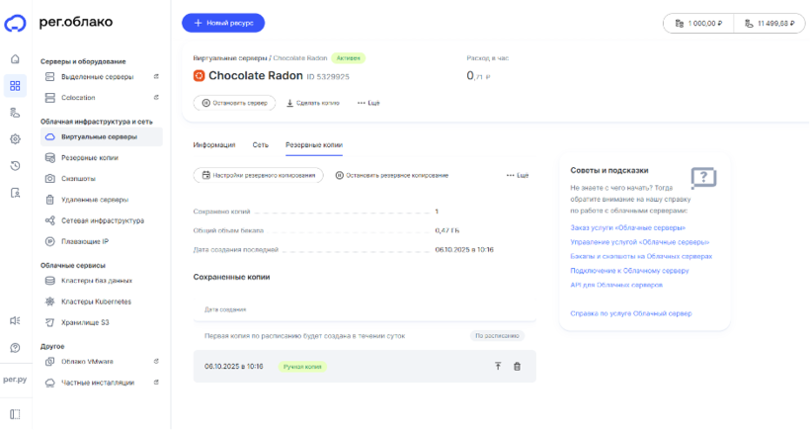Restore the 06.10.2025 backup using the upload arrow icon
The width and height of the screenshot is (810, 430).
(x=498, y=367)
